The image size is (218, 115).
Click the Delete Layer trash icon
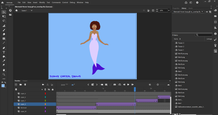coord(25,84)
